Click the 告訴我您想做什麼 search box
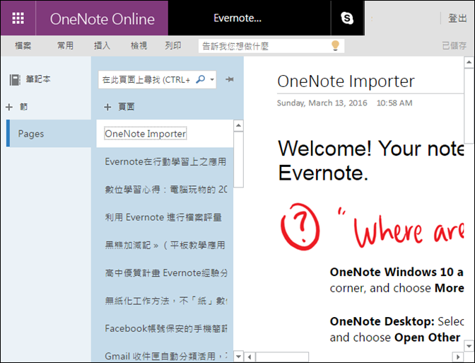The image size is (475, 363). coord(271,46)
